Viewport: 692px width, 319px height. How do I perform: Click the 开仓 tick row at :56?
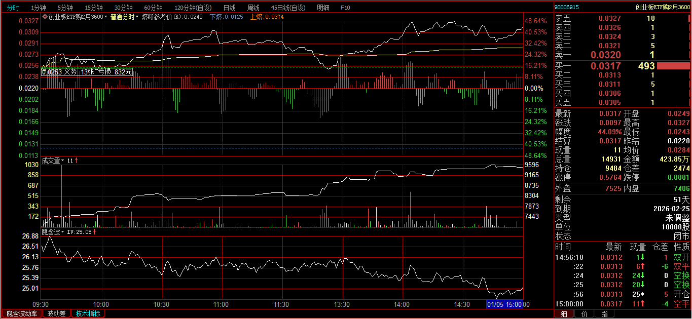pyautogui.click(x=622, y=295)
